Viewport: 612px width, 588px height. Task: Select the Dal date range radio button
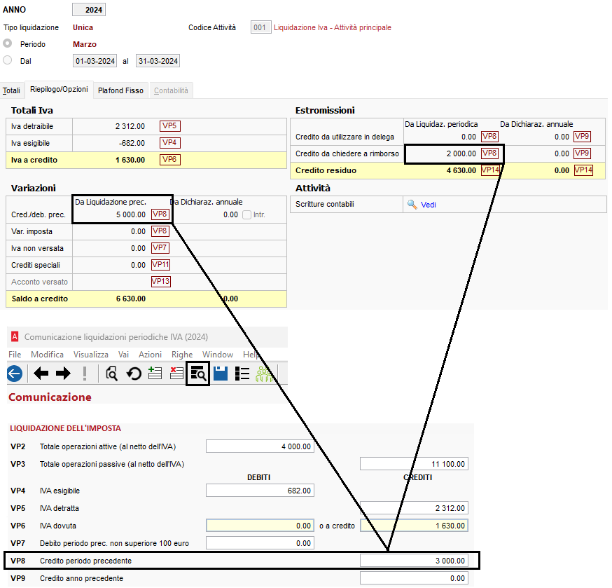click(x=8, y=60)
